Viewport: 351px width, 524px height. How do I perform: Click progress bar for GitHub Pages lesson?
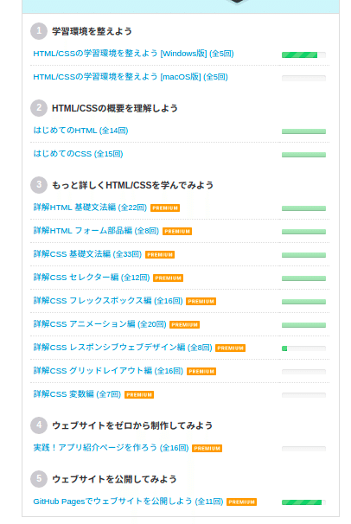[x=303, y=502]
